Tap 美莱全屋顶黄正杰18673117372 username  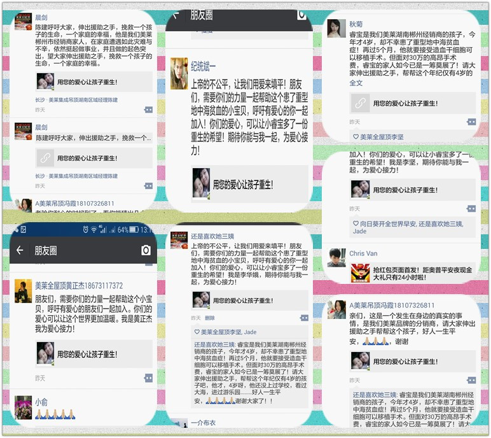click(79, 286)
